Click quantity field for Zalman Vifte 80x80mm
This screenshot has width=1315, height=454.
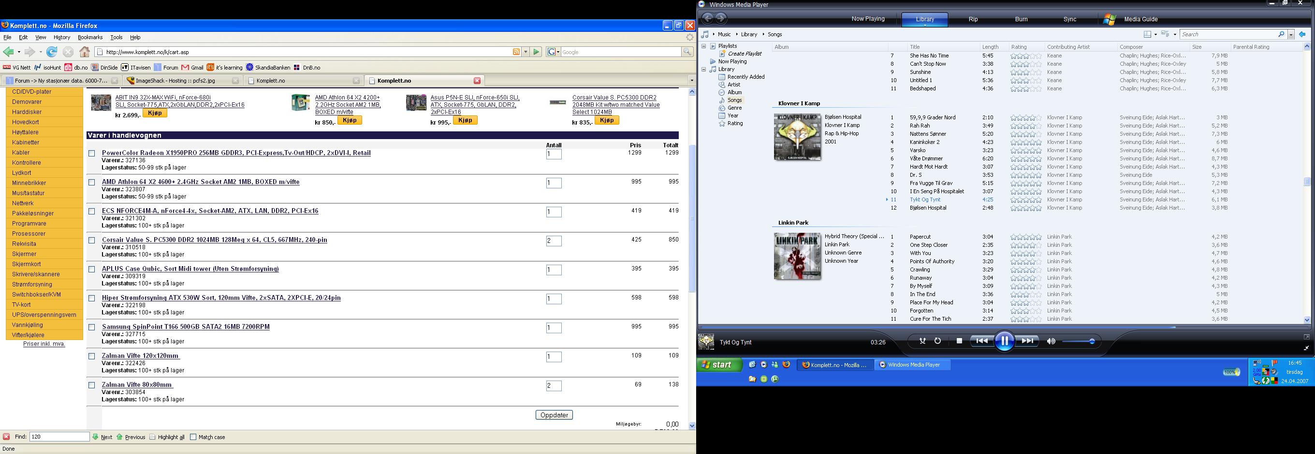[554, 386]
